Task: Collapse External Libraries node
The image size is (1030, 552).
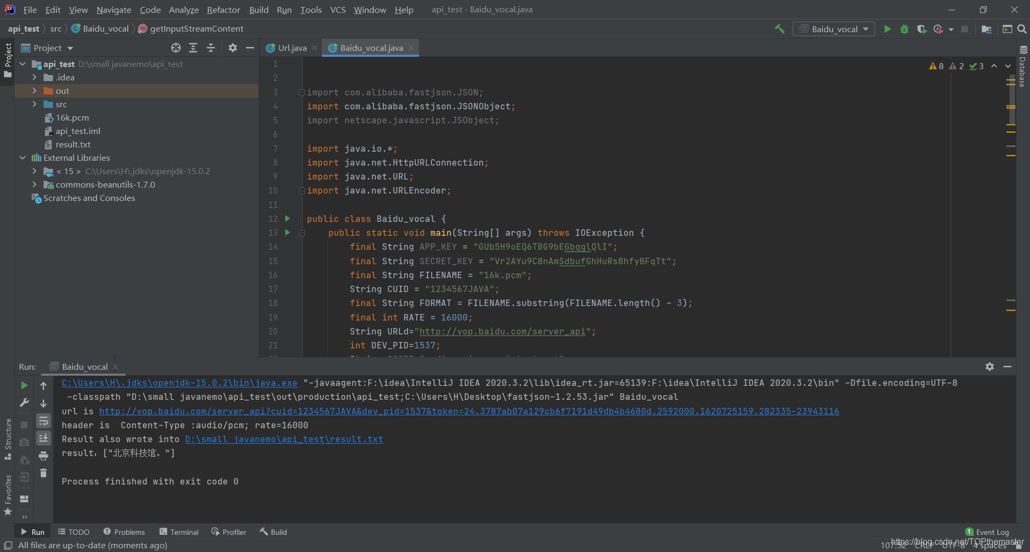Action: (x=23, y=158)
